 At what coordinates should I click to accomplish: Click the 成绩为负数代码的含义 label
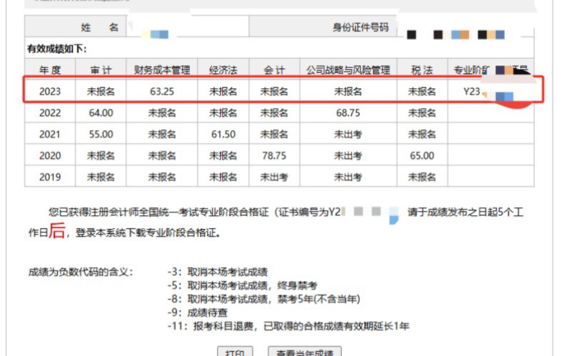[81, 271]
